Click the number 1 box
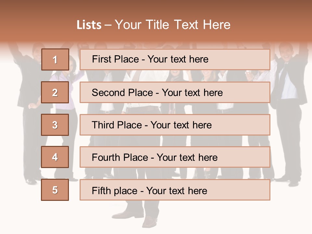 [x=55, y=59]
